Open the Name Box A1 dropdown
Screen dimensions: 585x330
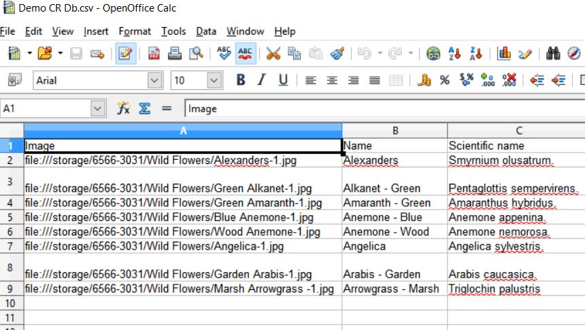pos(97,109)
